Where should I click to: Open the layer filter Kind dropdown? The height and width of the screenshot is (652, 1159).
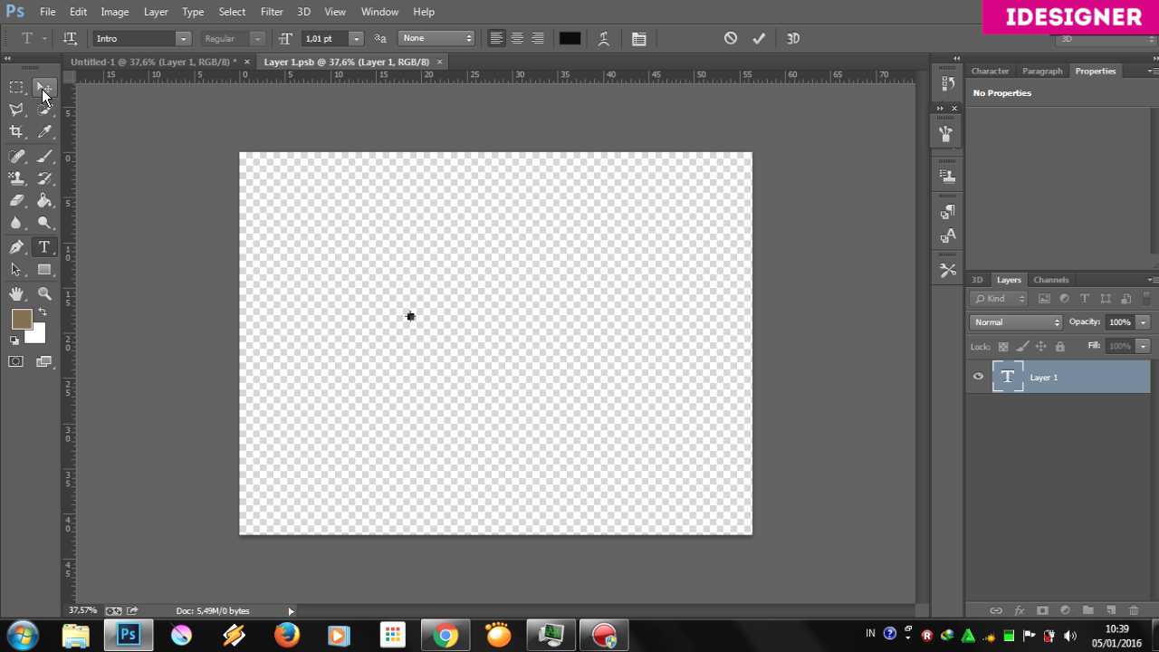click(999, 299)
